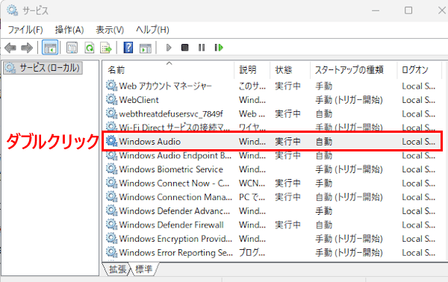Select the Web アカウント マネージャー service
This screenshot has width=448, height=282.
tap(166, 86)
